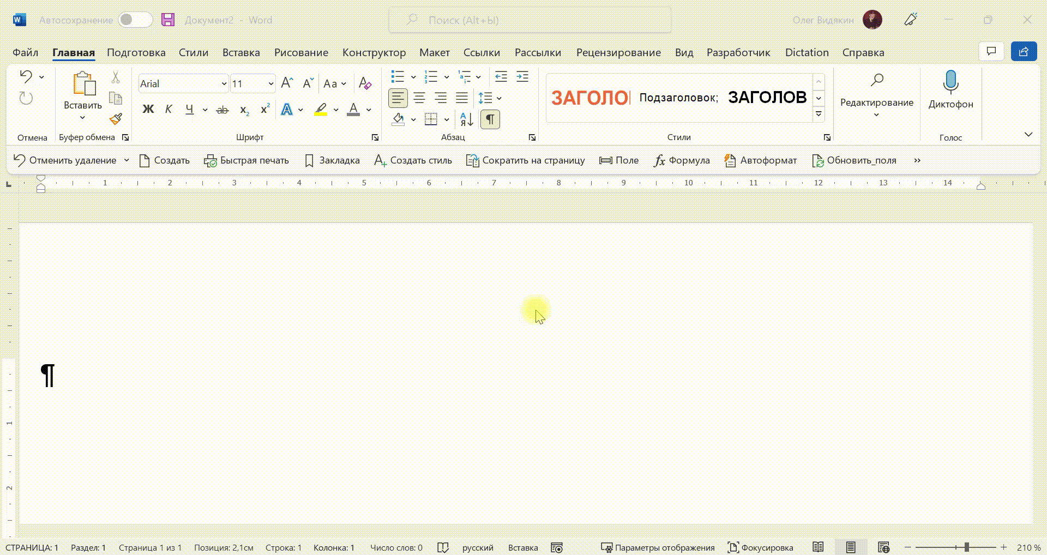Sort the selection alphabetically

[x=467, y=119]
